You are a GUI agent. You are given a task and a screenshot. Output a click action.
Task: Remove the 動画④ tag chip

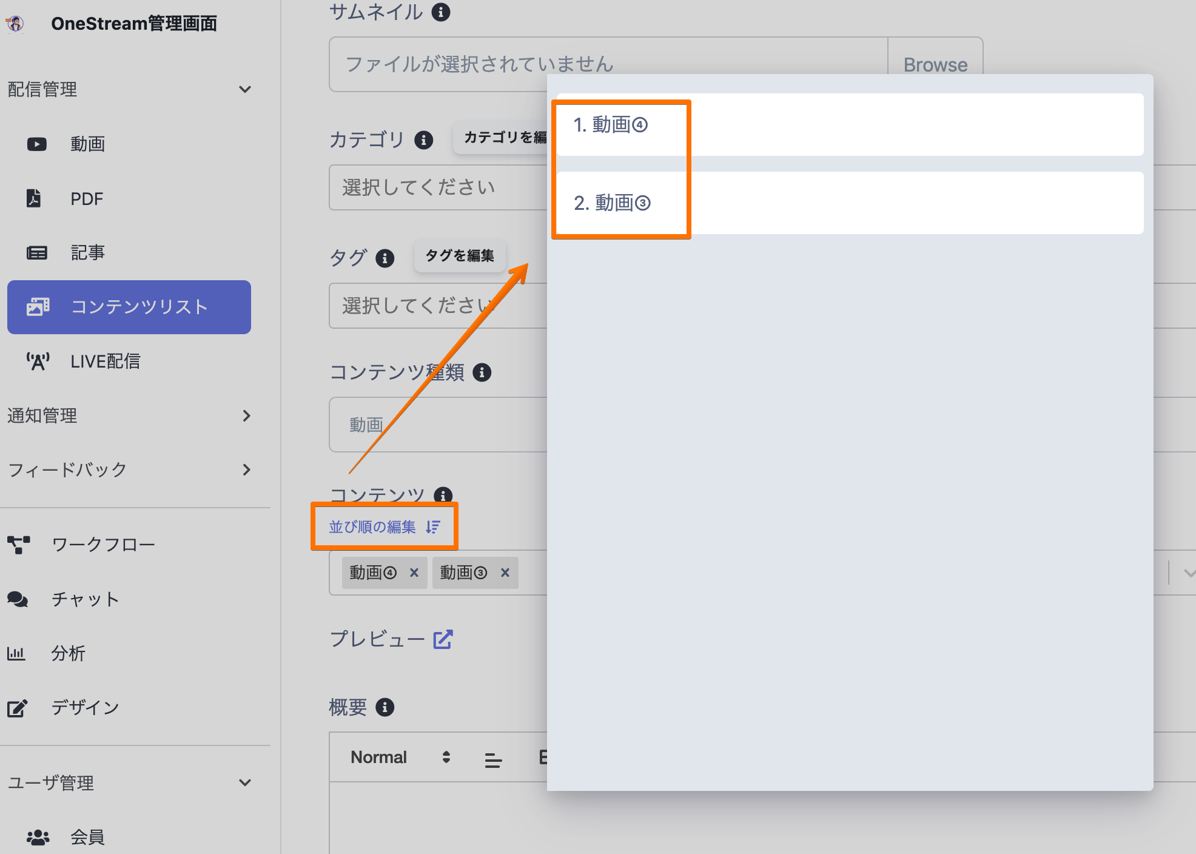414,573
